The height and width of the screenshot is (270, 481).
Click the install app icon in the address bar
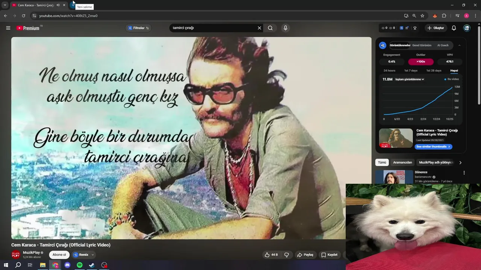(x=406, y=16)
